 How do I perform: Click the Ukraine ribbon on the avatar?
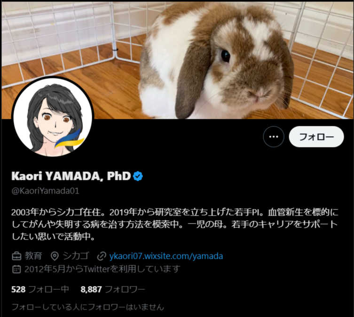pyautogui.click(x=70, y=139)
